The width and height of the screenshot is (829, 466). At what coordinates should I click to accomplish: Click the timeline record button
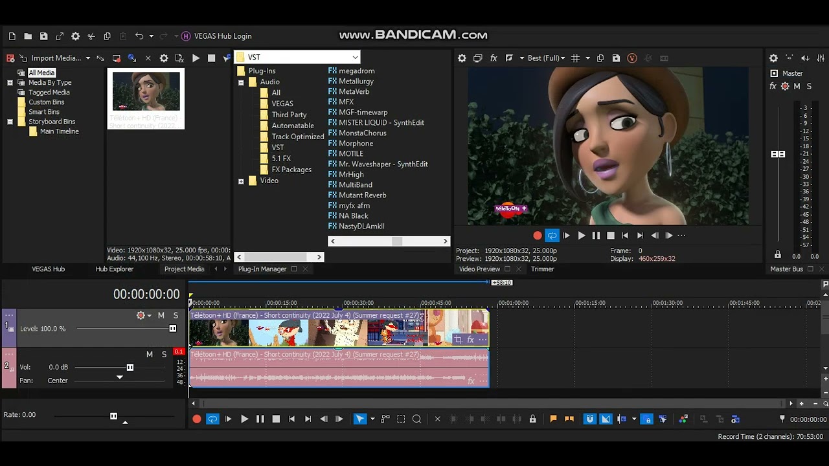coord(197,419)
